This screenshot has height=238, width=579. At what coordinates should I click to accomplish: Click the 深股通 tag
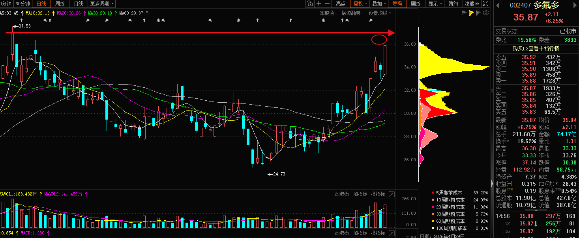pyautogui.click(x=327, y=13)
